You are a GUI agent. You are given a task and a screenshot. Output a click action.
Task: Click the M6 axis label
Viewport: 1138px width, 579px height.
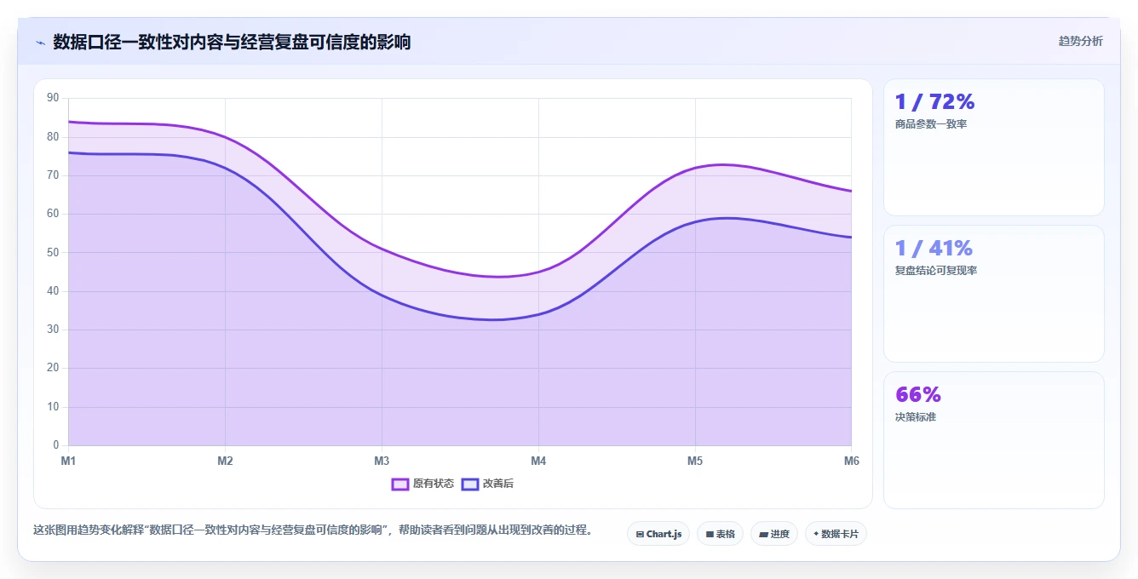852,461
